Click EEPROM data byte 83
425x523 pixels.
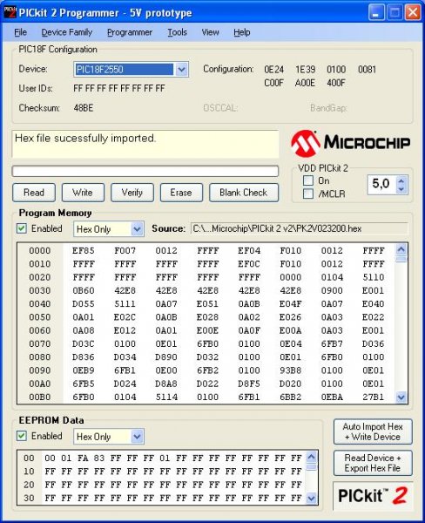tap(99, 458)
